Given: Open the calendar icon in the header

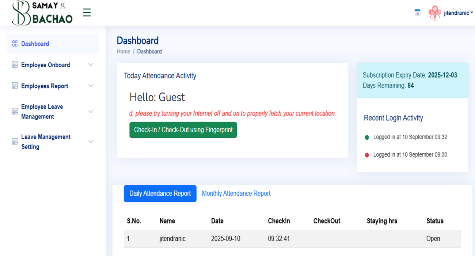Looking at the screenshot, I should click(417, 12).
